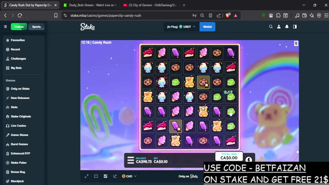The image size is (329, 185).
Task: Open Brave VPN shield icon
Action: pyautogui.click(x=319, y=15)
